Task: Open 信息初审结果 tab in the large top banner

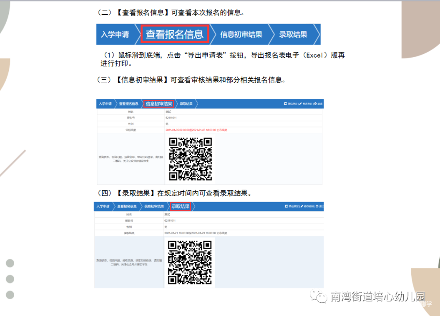Action: pyautogui.click(x=241, y=35)
